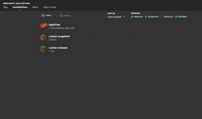
Task: Open the Sort By dropdown chevron
Action: coord(124,17)
